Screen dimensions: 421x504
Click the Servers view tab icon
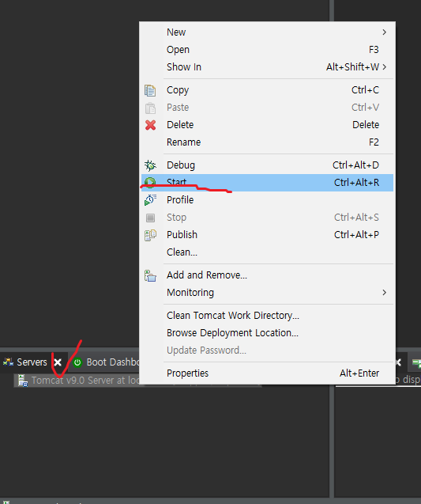pyautogui.click(x=9, y=362)
